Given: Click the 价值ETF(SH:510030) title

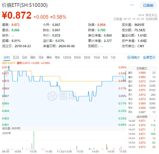Looking at the screenshot, I should pos(25,5).
